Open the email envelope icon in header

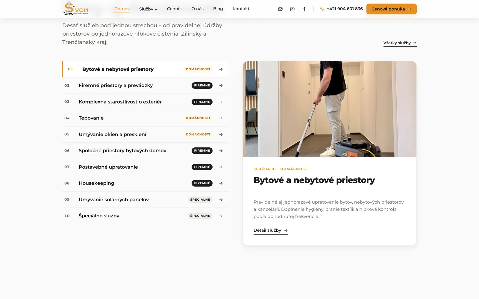tap(280, 9)
